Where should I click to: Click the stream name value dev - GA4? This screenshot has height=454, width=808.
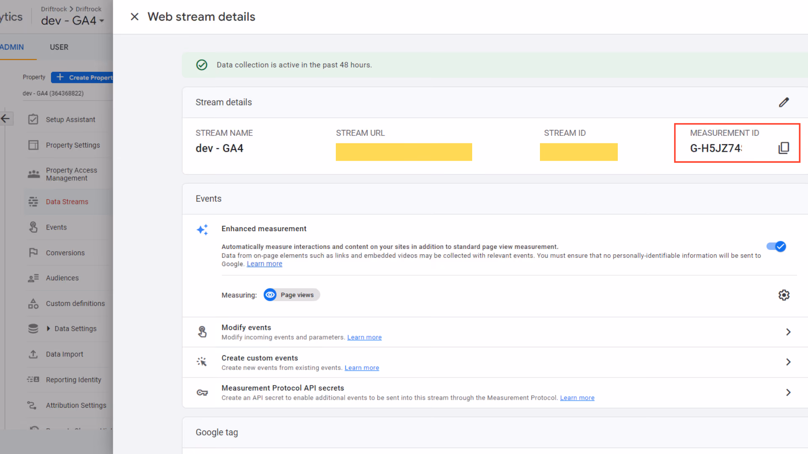click(x=219, y=148)
